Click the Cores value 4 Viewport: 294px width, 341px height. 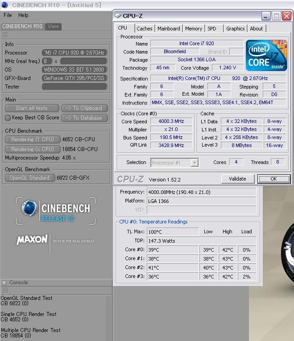(236, 162)
